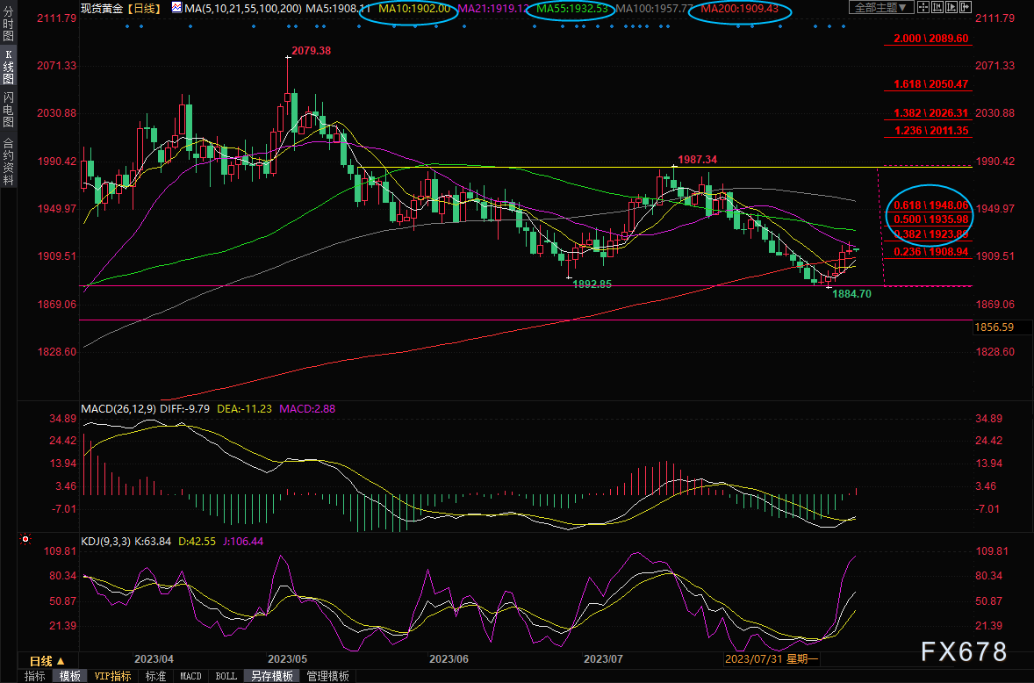
Task: Open 管理模板 template manager
Action: coord(327,676)
